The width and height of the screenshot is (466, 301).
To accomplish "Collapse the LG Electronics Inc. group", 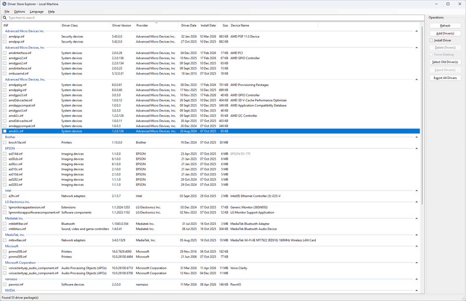I will (x=416, y=202).
